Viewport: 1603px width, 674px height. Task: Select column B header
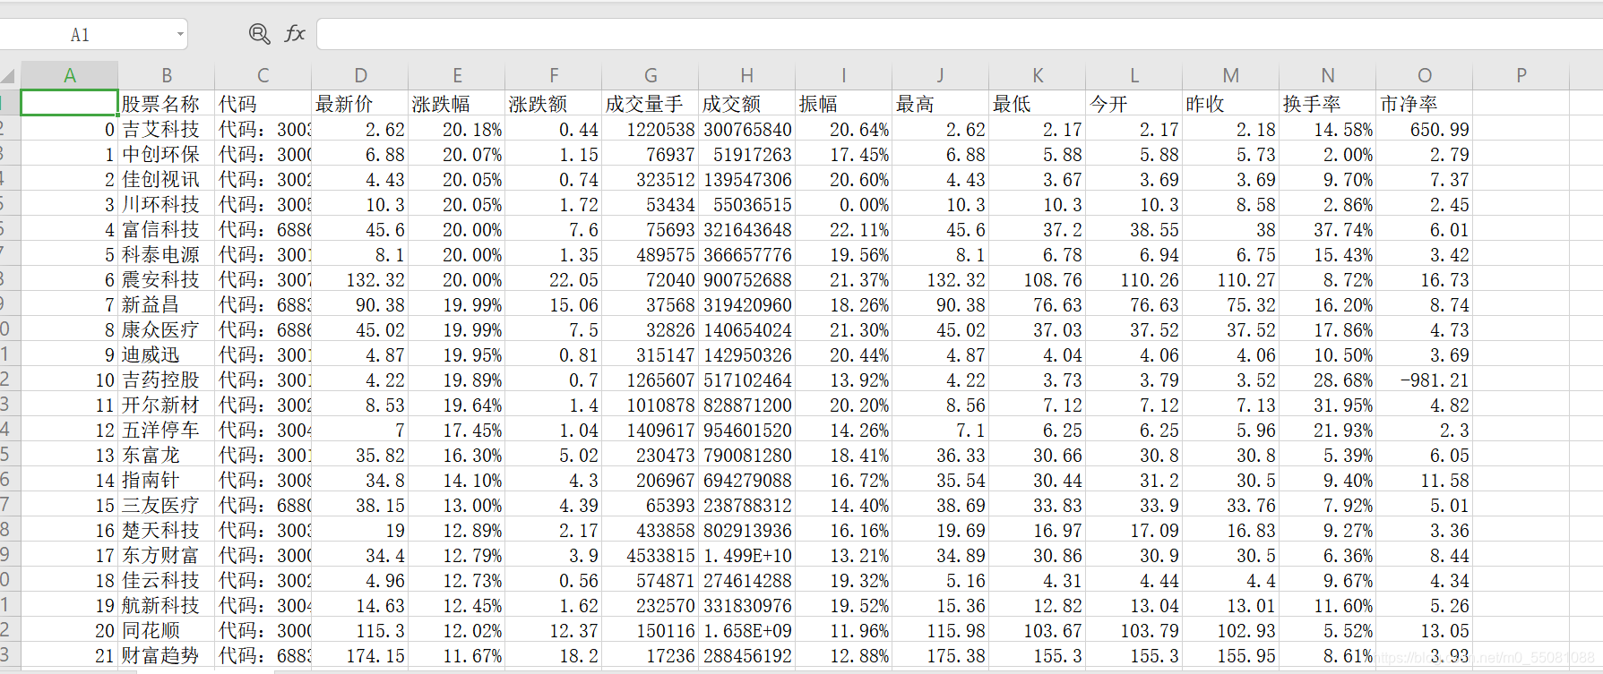pyautogui.click(x=167, y=76)
